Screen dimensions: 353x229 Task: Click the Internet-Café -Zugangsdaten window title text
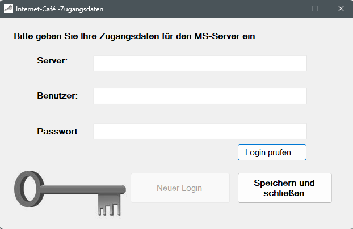pos(60,9)
